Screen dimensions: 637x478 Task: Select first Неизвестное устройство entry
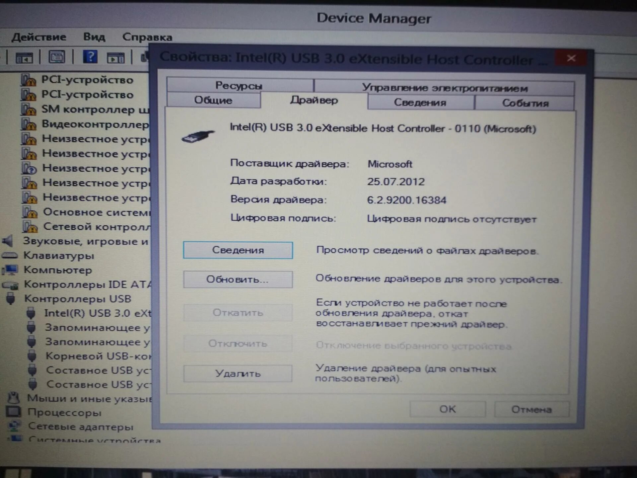pyautogui.click(x=96, y=139)
